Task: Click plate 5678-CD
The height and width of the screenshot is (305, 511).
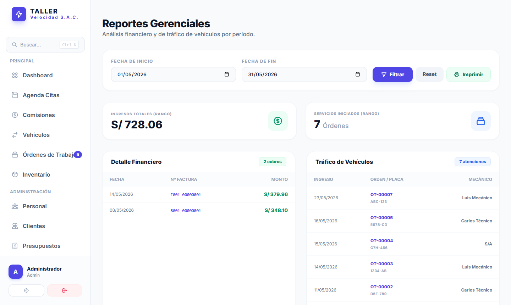Action: pos(379,224)
